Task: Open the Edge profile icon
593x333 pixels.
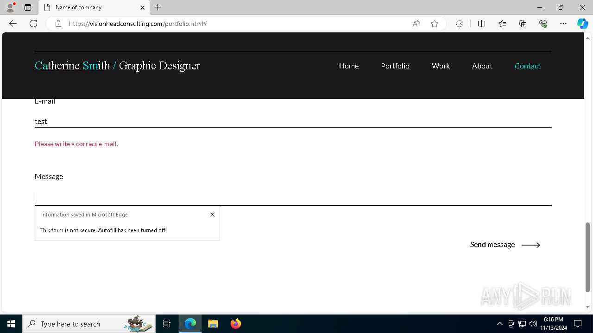Action: [x=10, y=7]
